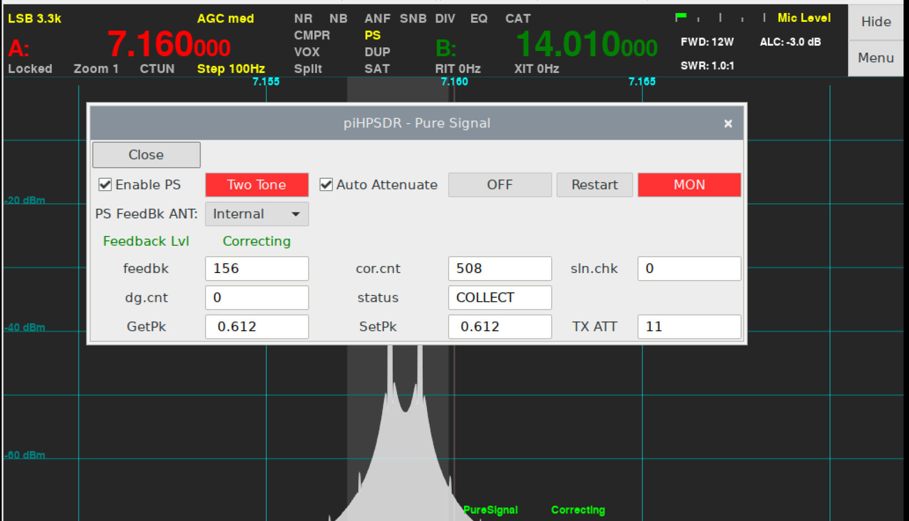Image resolution: width=909 pixels, height=521 pixels.
Task: Click the XIT 0Hz label
Action: click(536, 69)
